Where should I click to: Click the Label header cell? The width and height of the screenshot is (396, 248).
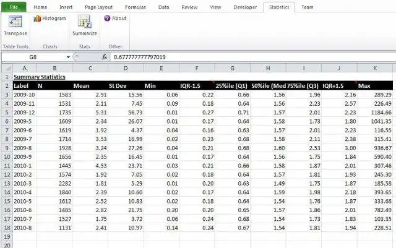coord(25,86)
